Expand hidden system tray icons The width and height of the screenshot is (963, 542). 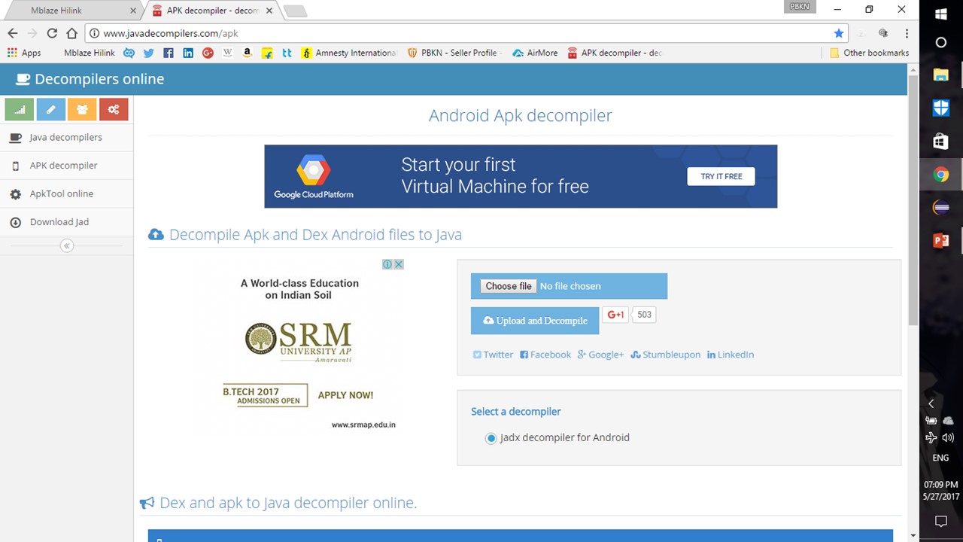coord(931,403)
